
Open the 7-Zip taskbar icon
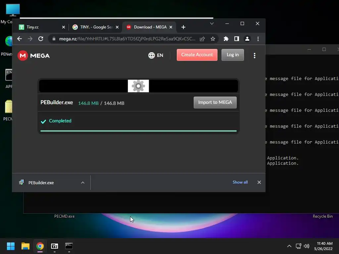55,246
